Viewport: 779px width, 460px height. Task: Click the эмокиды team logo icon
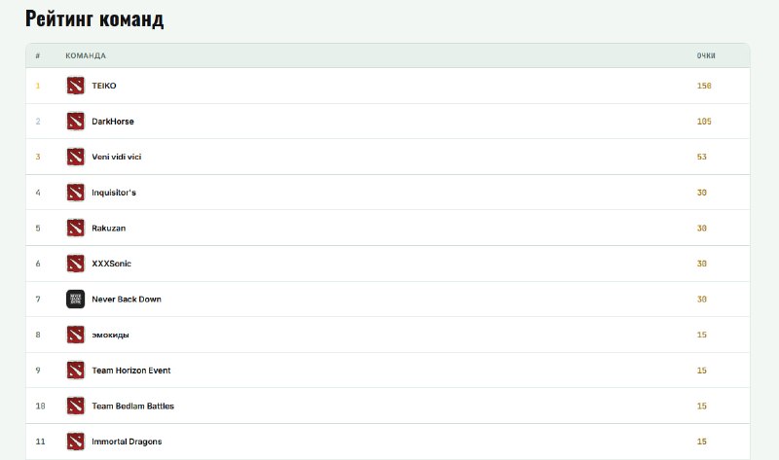coord(76,335)
